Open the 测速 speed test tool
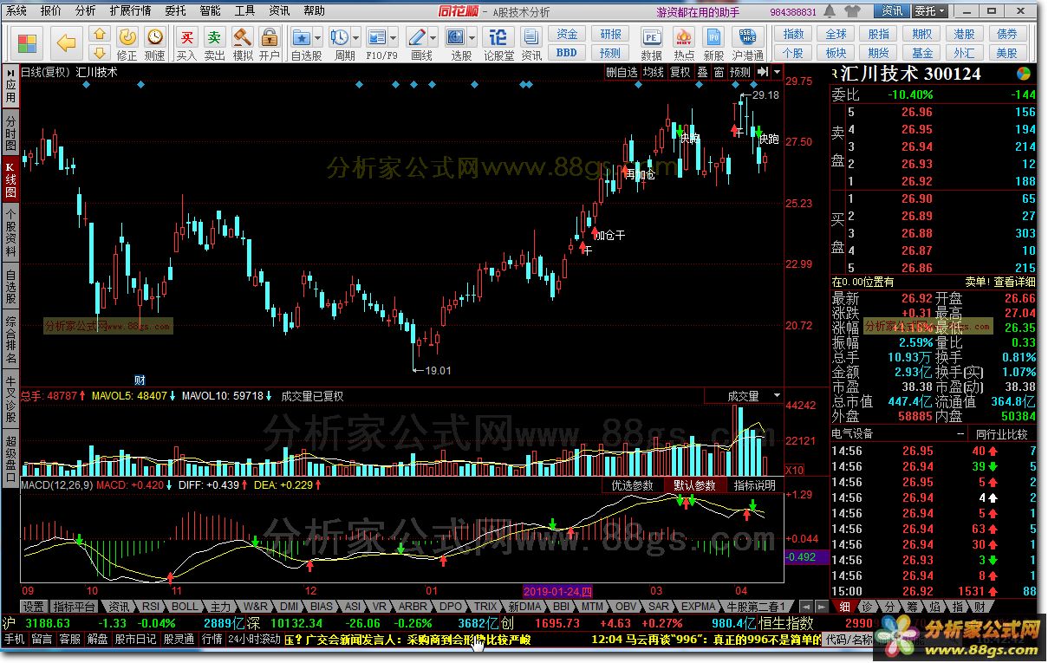Image resolution: width=1048 pixels, height=663 pixels. click(x=154, y=43)
